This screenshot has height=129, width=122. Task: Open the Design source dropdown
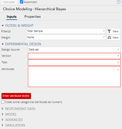point(74,49)
